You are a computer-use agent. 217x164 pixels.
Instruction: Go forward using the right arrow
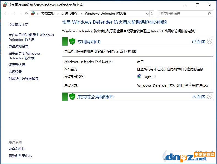click(14, 14)
